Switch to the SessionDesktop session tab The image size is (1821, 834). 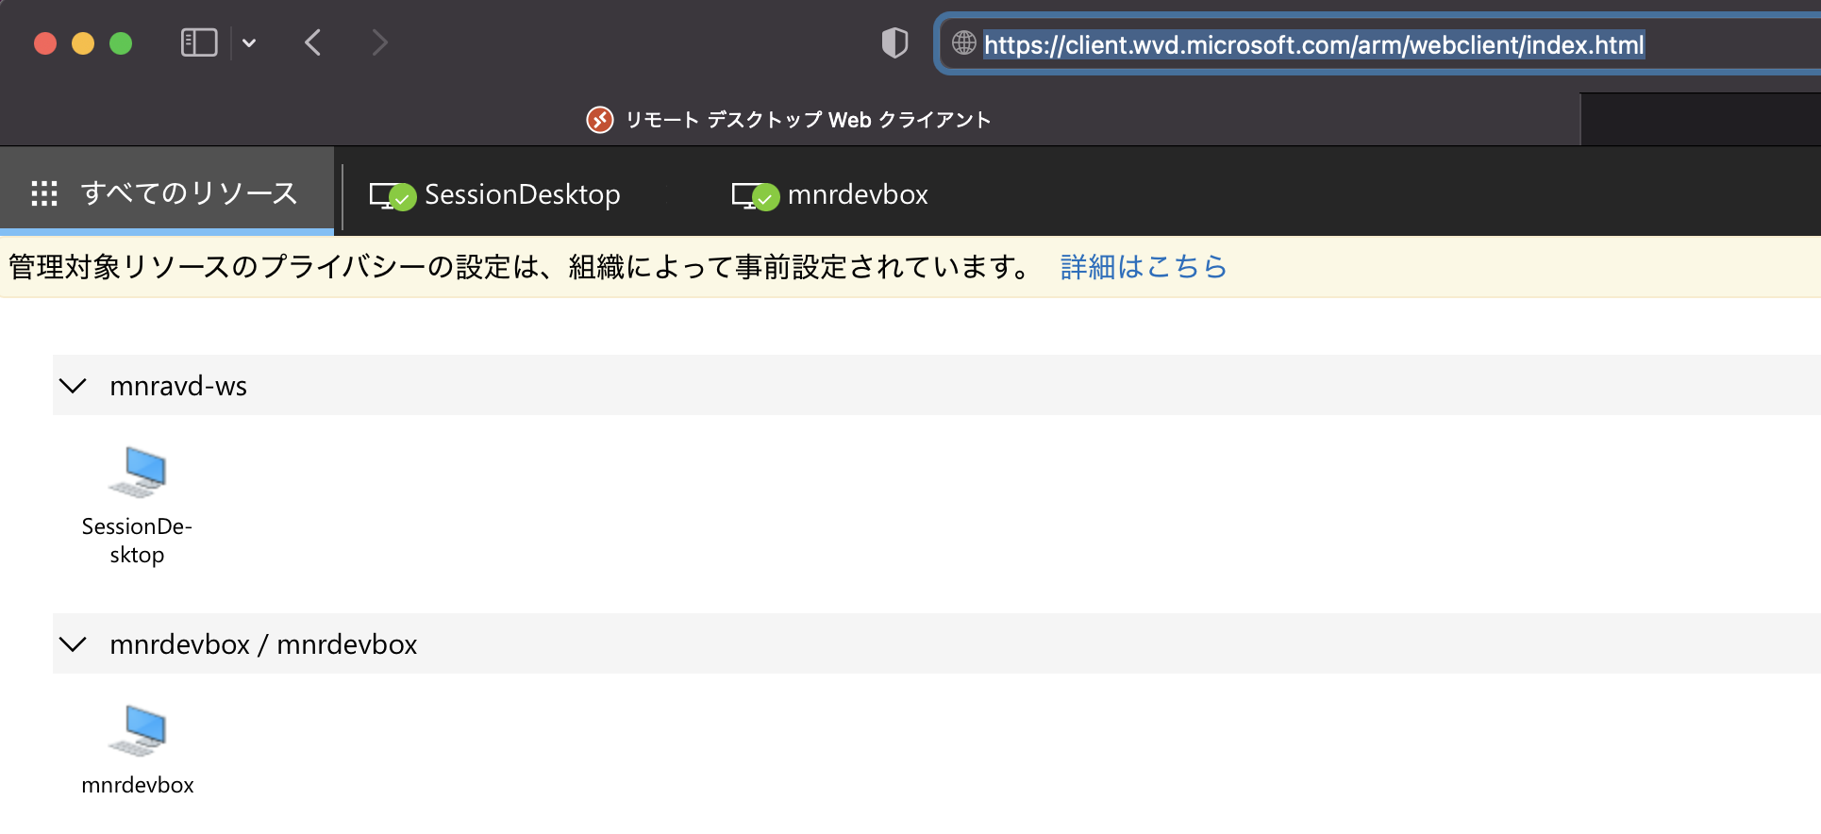tap(495, 195)
